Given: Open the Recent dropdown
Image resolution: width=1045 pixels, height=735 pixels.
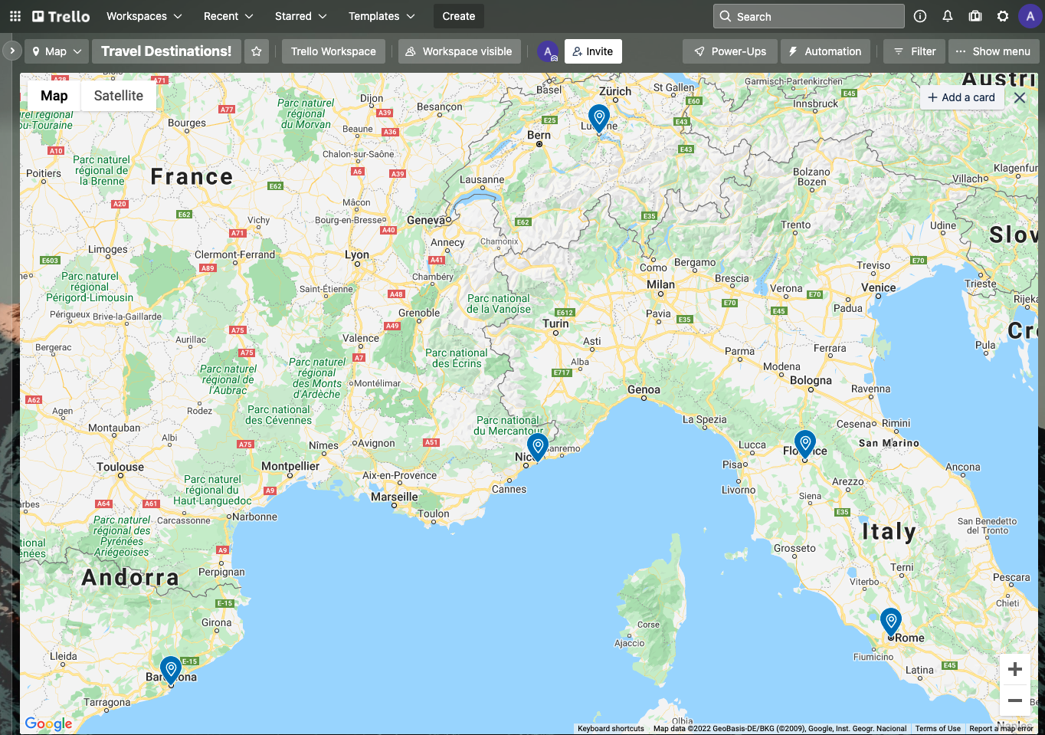Looking at the screenshot, I should tap(228, 16).
